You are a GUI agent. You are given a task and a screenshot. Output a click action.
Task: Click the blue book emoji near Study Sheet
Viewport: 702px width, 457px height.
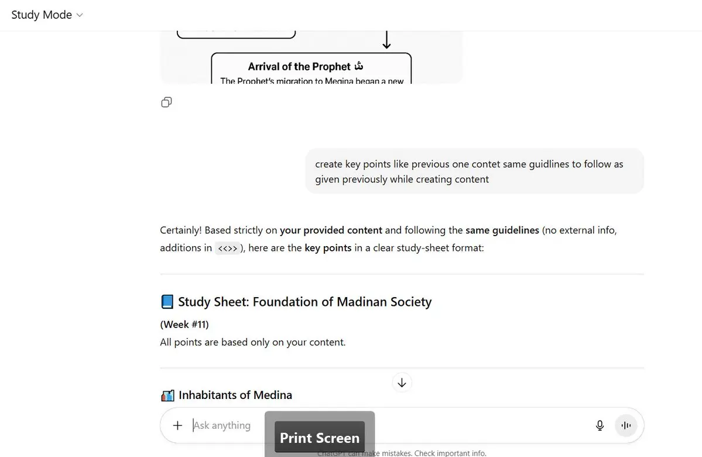pyautogui.click(x=167, y=302)
